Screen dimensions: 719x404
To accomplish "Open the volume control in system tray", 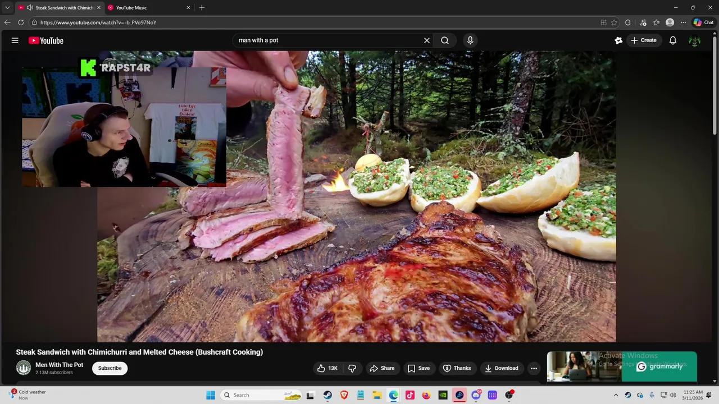I will click(673, 395).
